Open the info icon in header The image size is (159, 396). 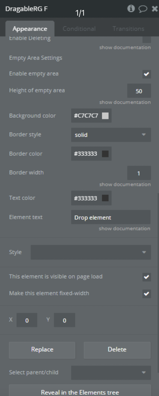click(131, 9)
